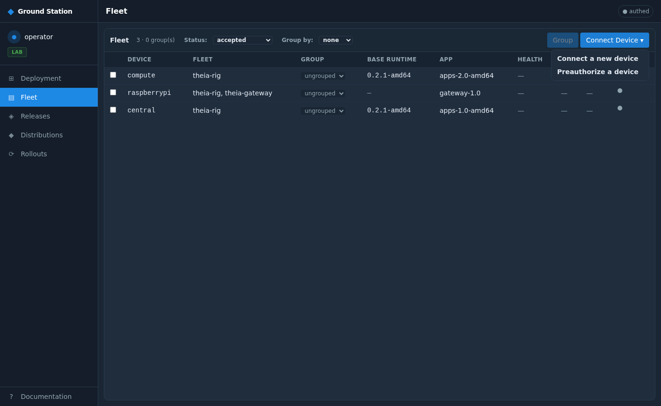Click app cell apps-2.0-amd64
Image resolution: width=661 pixels, height=406 pixels.
tap(466, 76)
